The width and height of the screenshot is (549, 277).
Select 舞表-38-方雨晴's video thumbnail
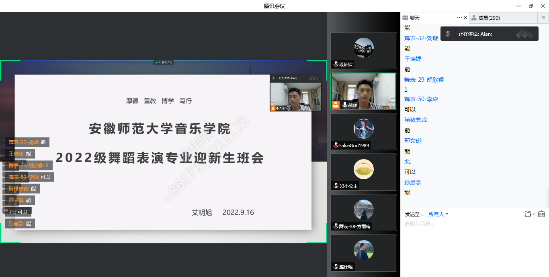point(363,212)
